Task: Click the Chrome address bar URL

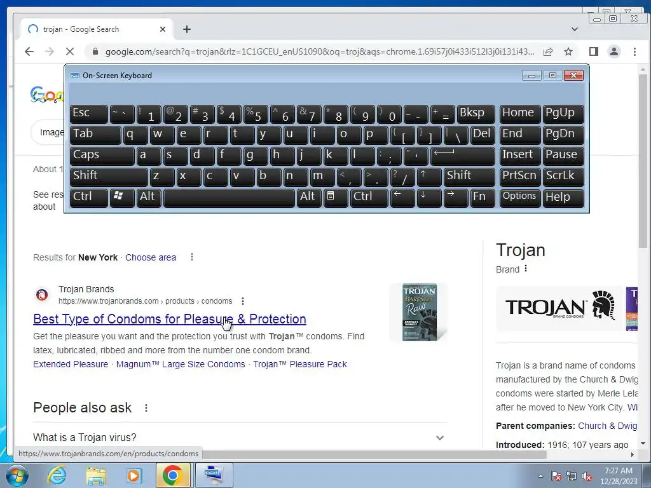Action: point(320,51)
